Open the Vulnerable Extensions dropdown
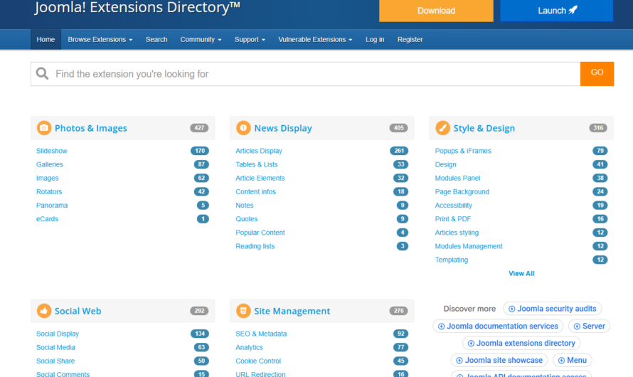The width and height of the screenshot is (633, 377). click(x=315, y=40)
